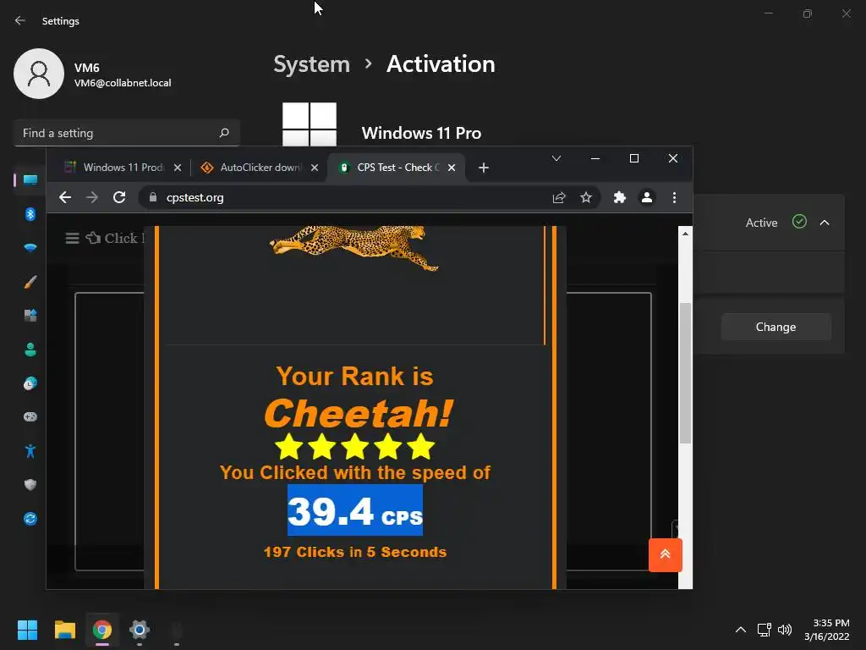The width and height of the screenshot is (866, 650).
Task: Reload the cpstest.org page
Action: [x=119, y=197]
